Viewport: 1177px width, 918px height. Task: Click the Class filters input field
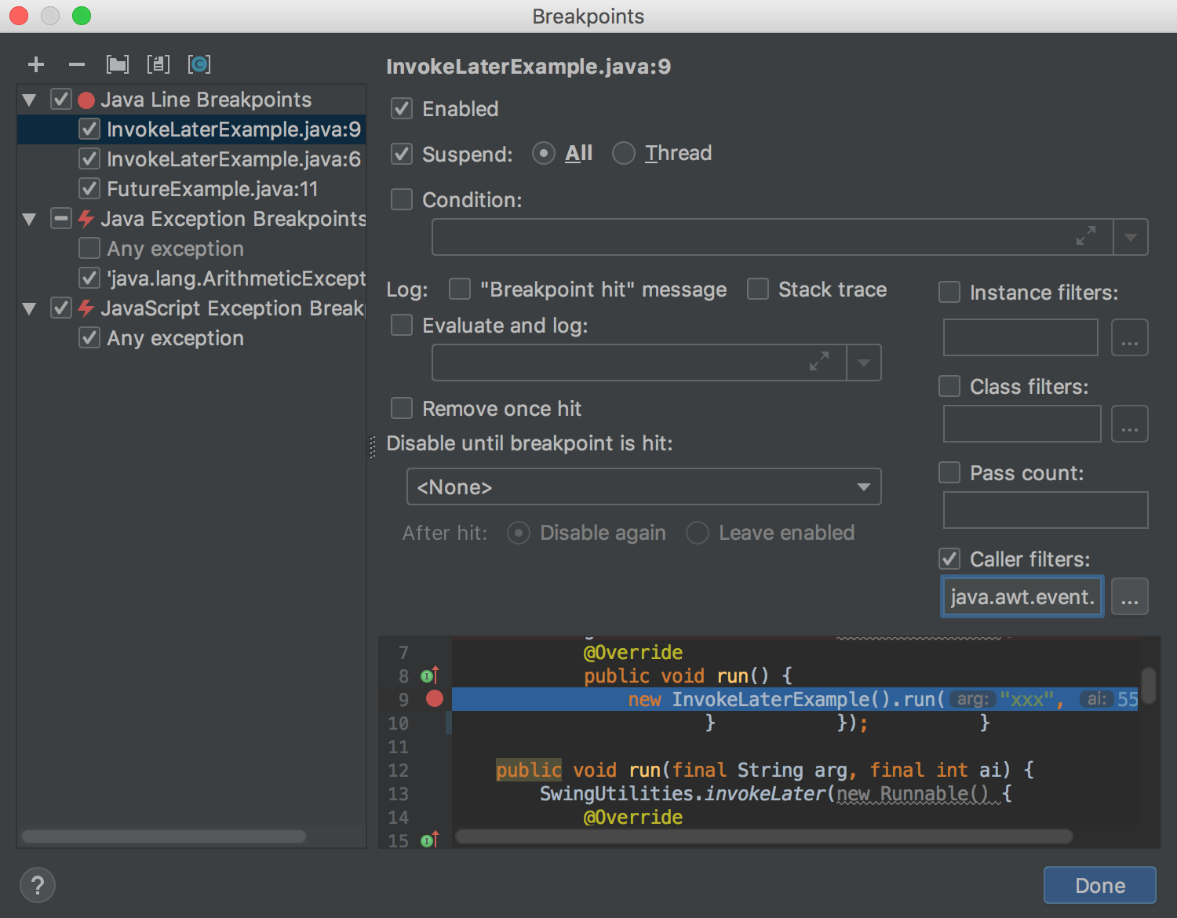pyautogui.click(x=1022, y=424)
